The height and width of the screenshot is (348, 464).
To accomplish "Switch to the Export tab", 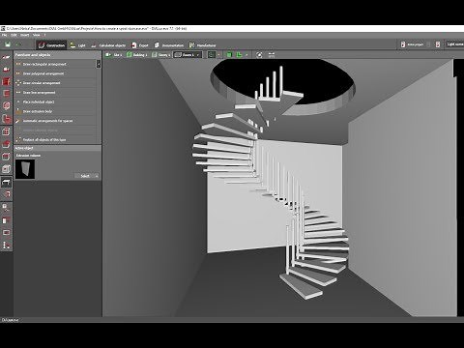I will point(140,45).
